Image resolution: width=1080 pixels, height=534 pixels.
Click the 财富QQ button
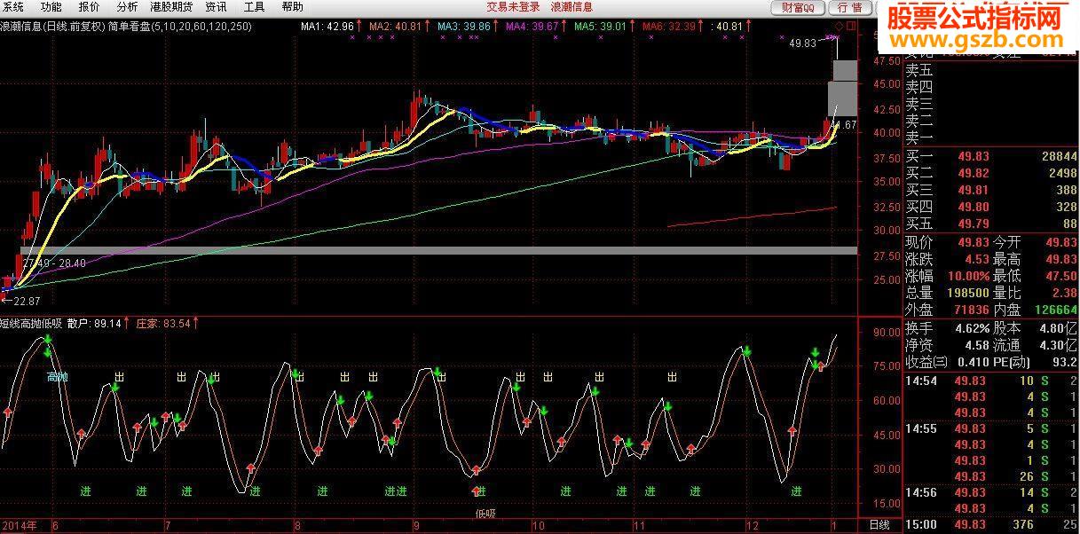(x=797, y=7)
